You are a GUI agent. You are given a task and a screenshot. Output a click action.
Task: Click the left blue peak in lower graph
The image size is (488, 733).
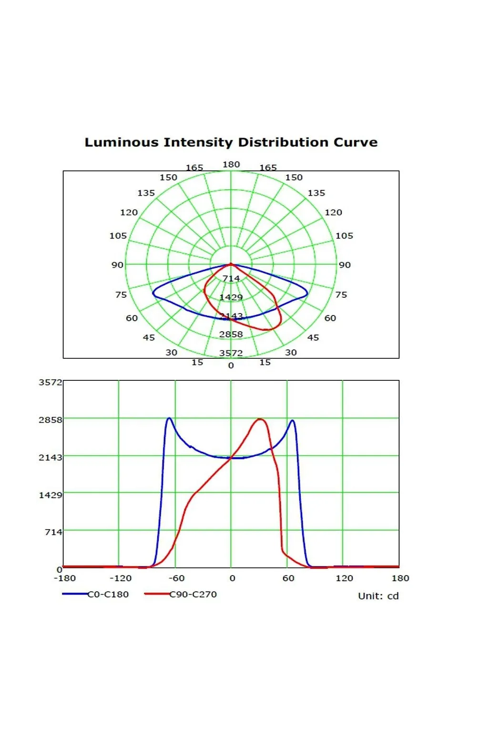coord(169,418)
